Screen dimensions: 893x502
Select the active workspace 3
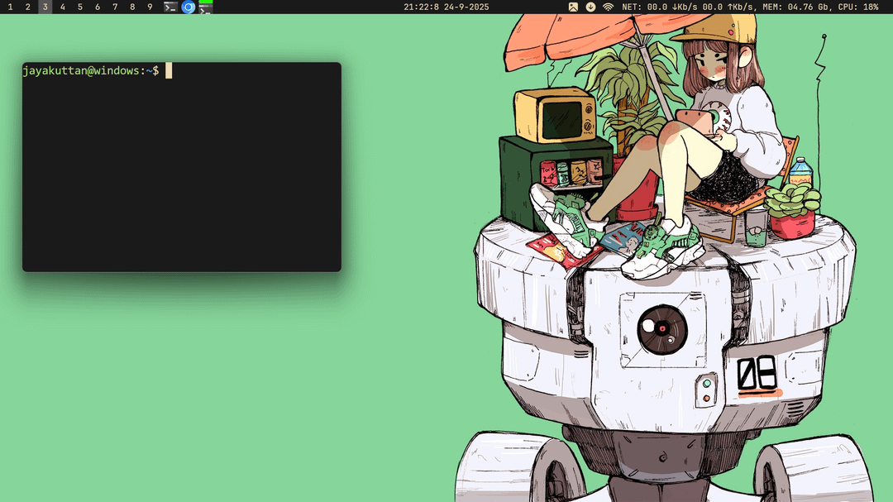(x=45, y=7)
